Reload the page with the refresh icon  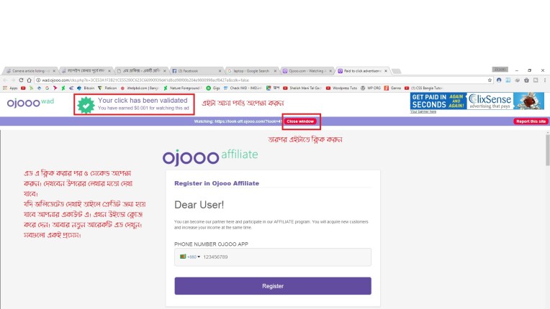pos(19,80)
